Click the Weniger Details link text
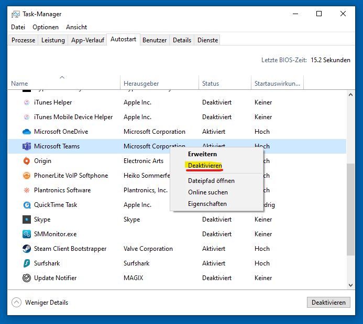363x324 pixels. coord(47,303)
